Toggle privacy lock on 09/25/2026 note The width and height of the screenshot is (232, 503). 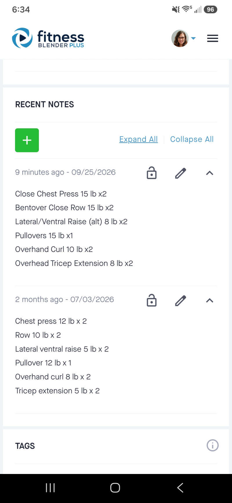[152, 173]
